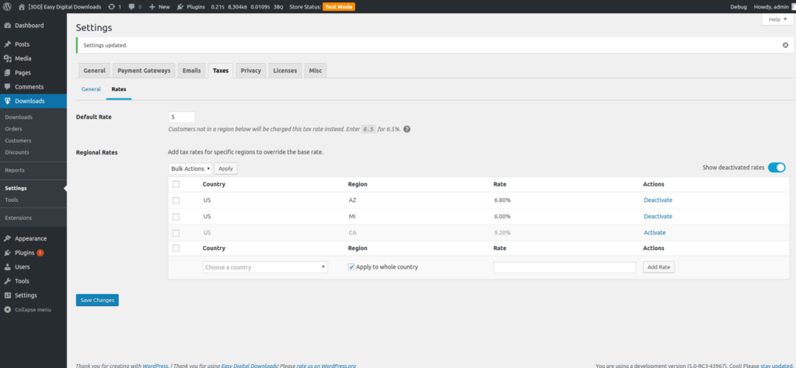Click the Appearance brush icon
The height and width of the screenshot is (368, 796).
(x=8, y=238)
